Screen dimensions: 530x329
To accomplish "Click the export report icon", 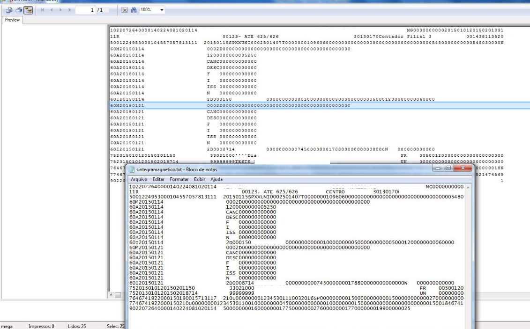I will click(x=9, y=10).
